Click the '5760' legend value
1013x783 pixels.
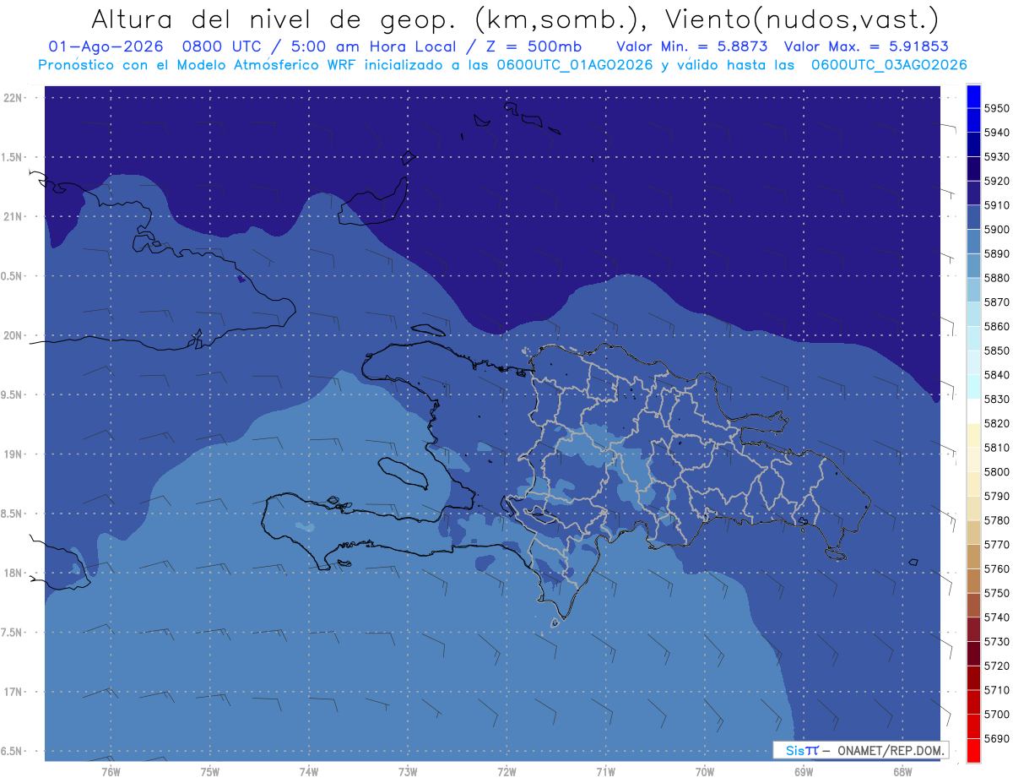click(x=996, y=568)
